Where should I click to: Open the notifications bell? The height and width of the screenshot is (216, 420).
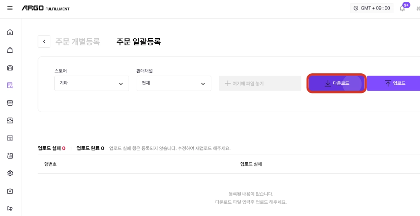click(x=402, y=8)
